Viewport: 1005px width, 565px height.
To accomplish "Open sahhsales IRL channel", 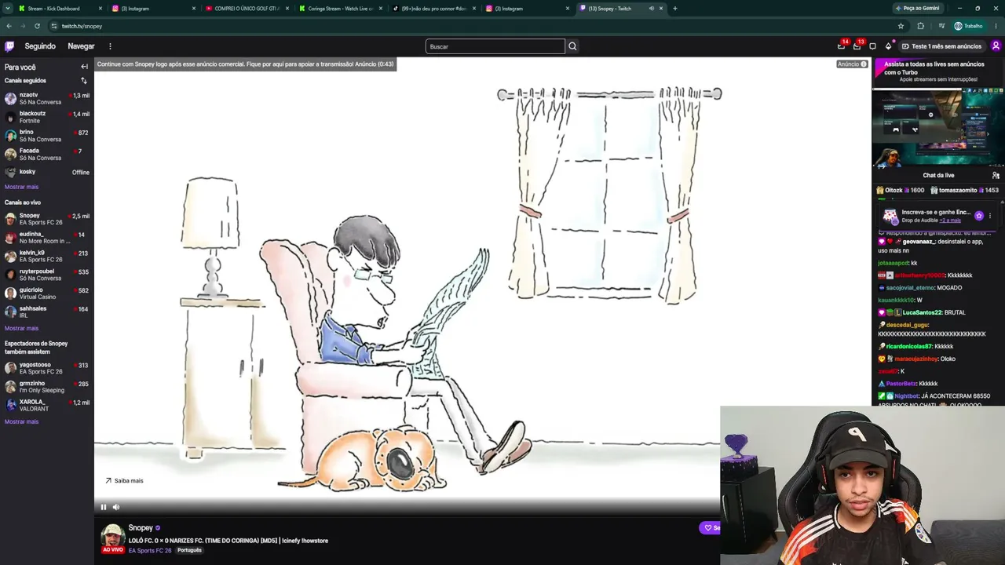I will (47, 312).
